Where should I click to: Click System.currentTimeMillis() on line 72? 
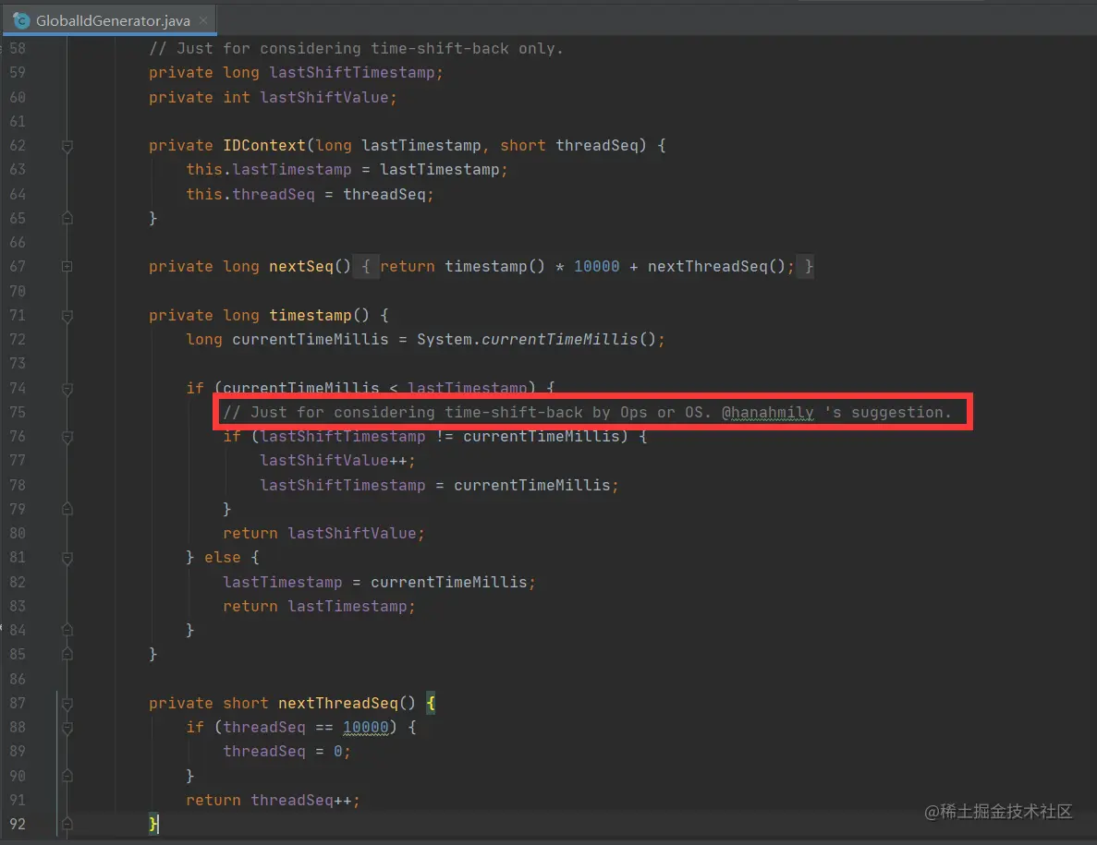(536, 339)
